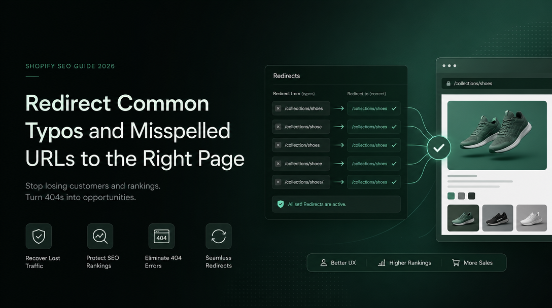Open the green sneaker thumbnail
The image size is (552, 308).
click(463, 218)
